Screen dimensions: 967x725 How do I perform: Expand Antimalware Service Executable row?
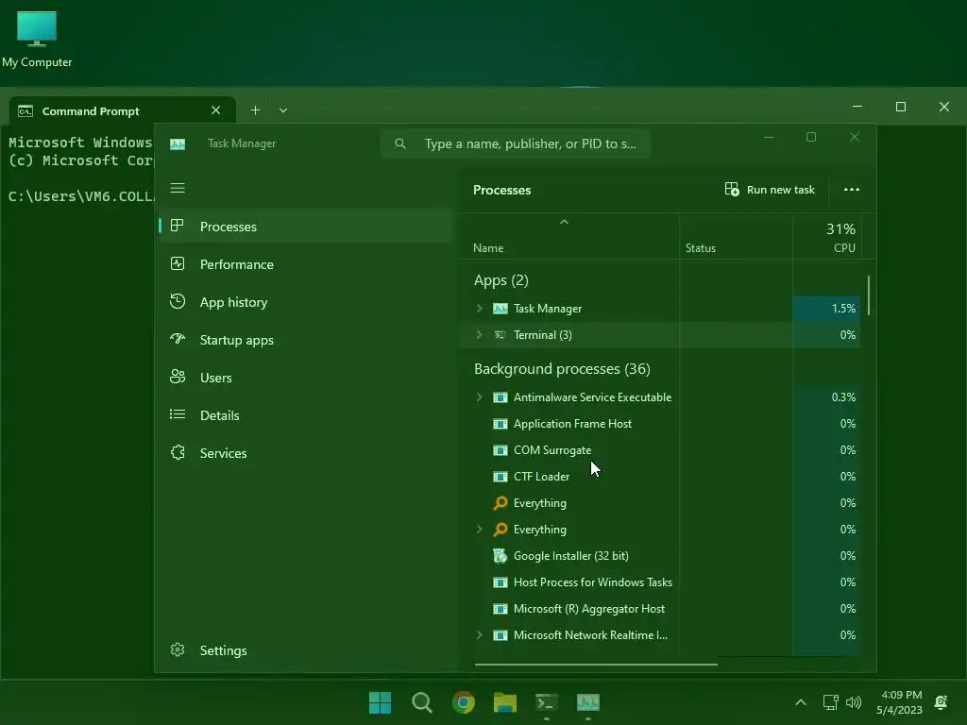479,397
